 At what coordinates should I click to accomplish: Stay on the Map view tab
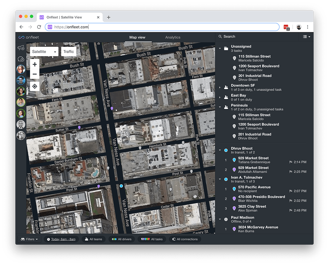click(x=137, y=37)
